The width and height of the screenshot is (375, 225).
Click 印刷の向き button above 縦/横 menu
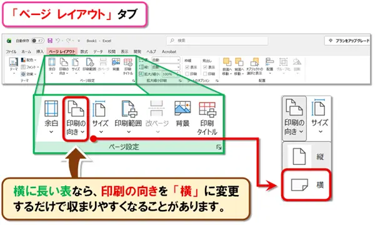[x=294, y=118]
